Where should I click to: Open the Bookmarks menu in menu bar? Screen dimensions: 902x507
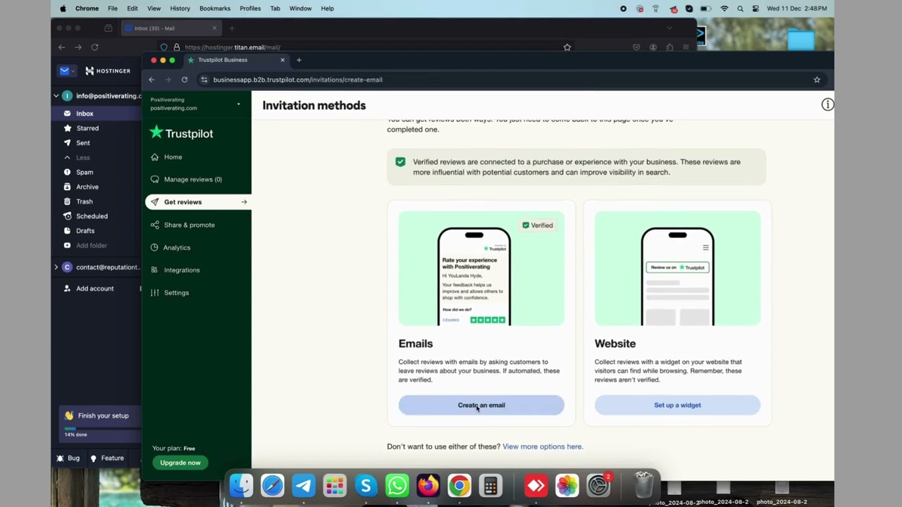[x=215, y=8]
